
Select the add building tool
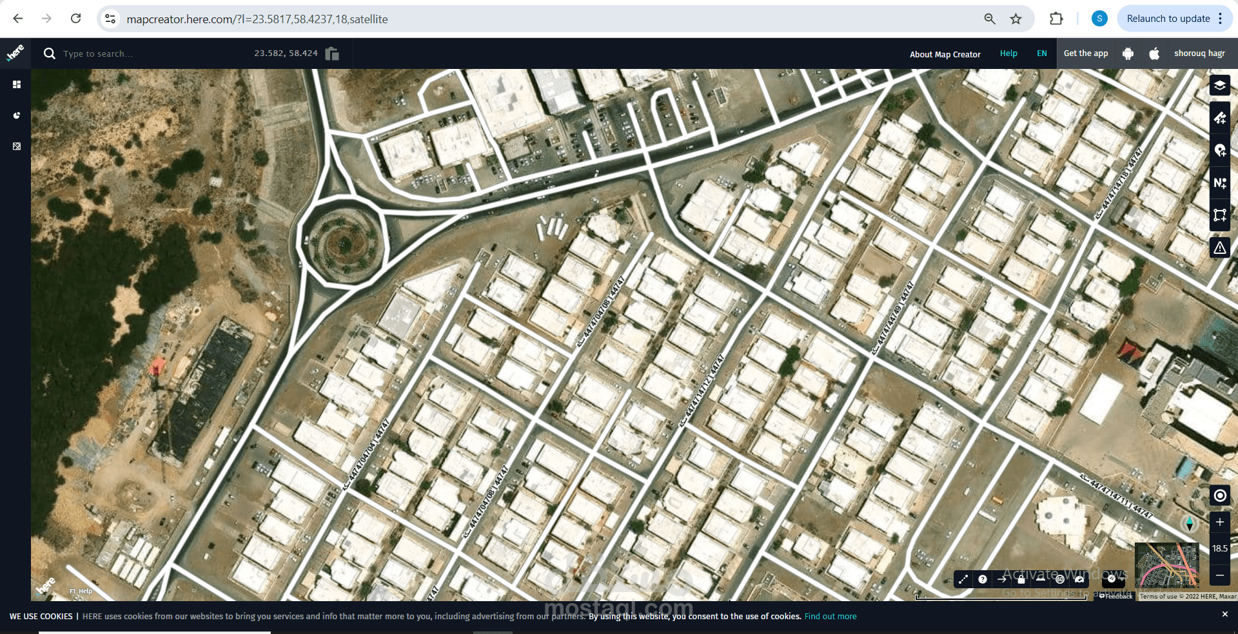1219,215
